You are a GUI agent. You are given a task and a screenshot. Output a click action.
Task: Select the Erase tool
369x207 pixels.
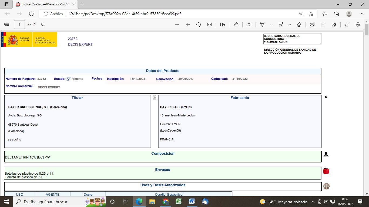pyautogui.click(x=299, y=25)
